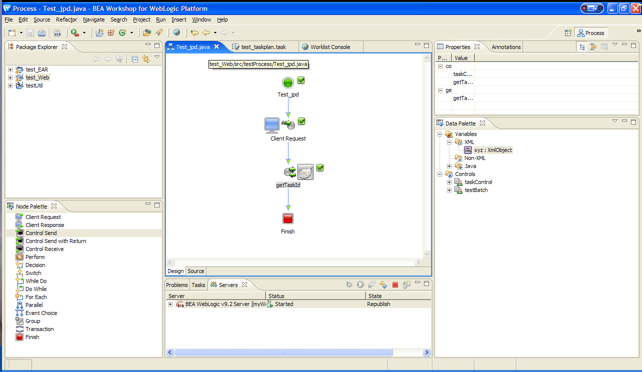Click green checkmark beside getTaskId node
The image size is (642, 372).
(x=320, y=167)
